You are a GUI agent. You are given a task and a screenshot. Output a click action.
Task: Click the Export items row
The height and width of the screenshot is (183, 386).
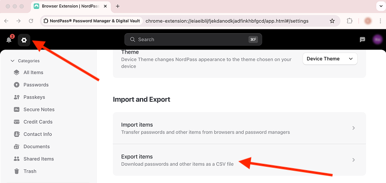point(239,160)
